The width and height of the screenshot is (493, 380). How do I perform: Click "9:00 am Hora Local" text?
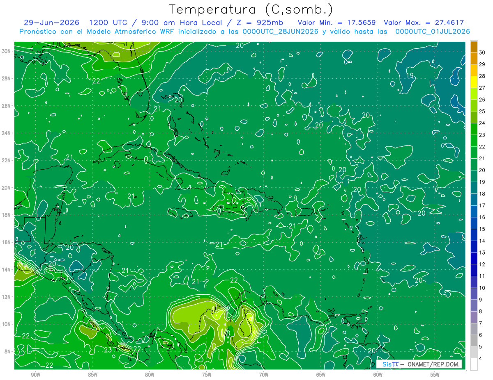pos(183,23)
